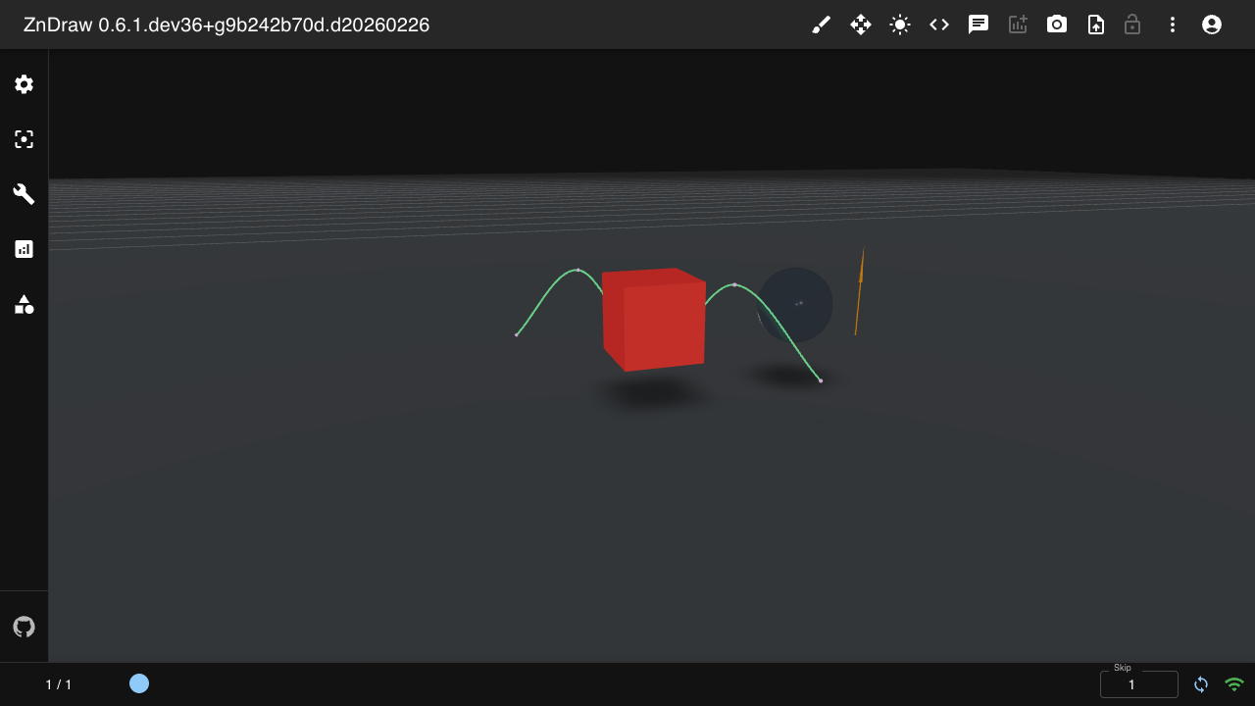The height and width of the screenshot is (706, 1255).
Task: Open the chat message panel
Action: coord(978,25)
